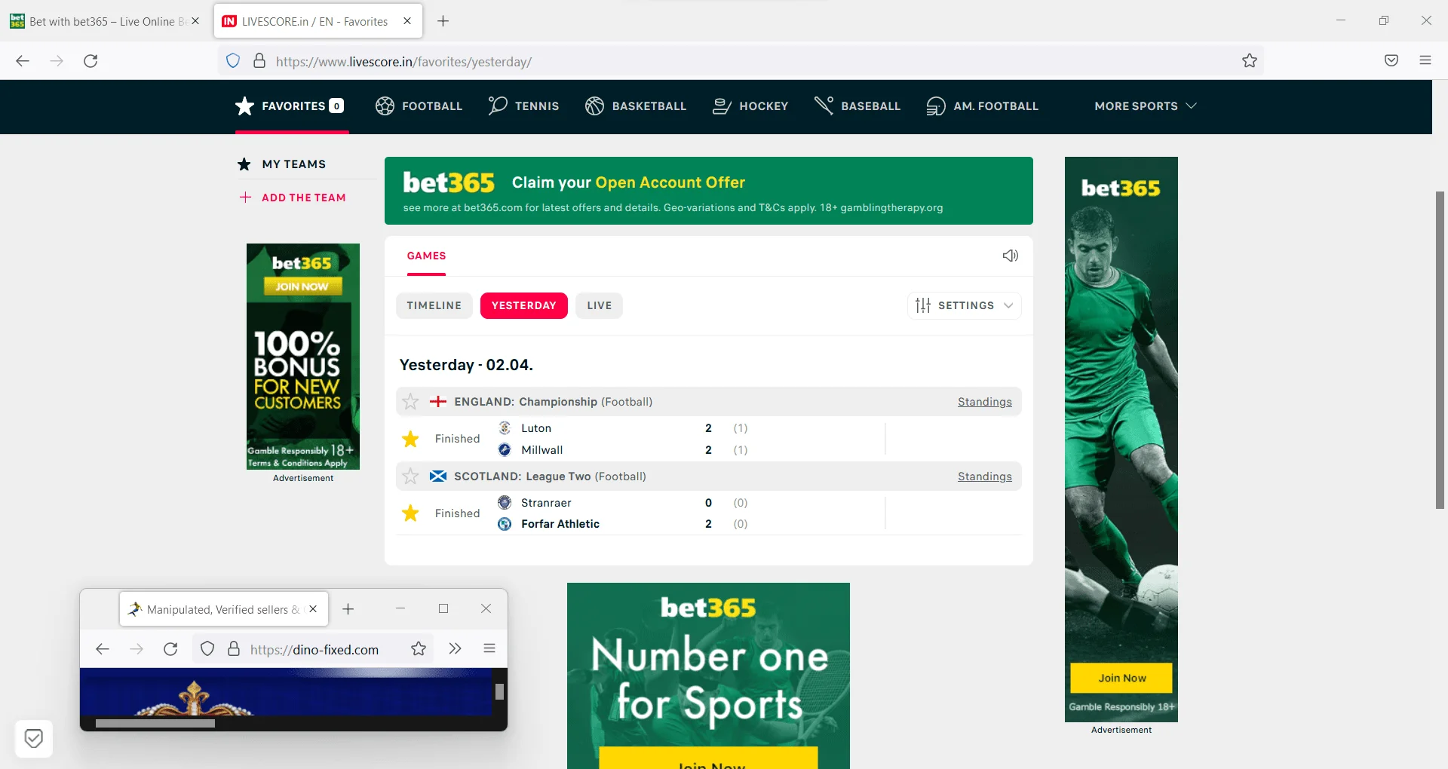Click the site padlock icon in main browser
Screen dimensions: 1448x769
click(x=259, y=61)
